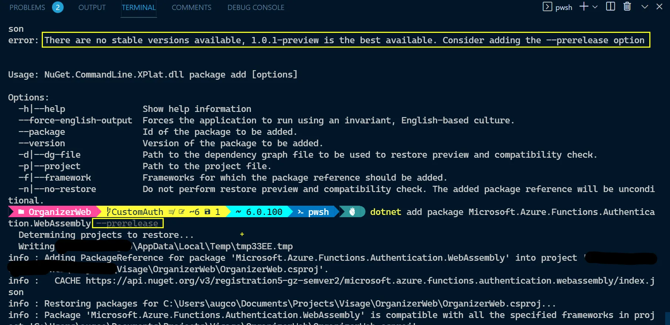Split the terminal using the split icon
The image size is (670, 325).
click(x=611, y=7)
